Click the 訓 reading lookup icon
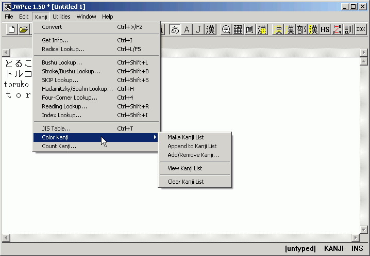This screenshot has width=370, height=256. point(349,29)
